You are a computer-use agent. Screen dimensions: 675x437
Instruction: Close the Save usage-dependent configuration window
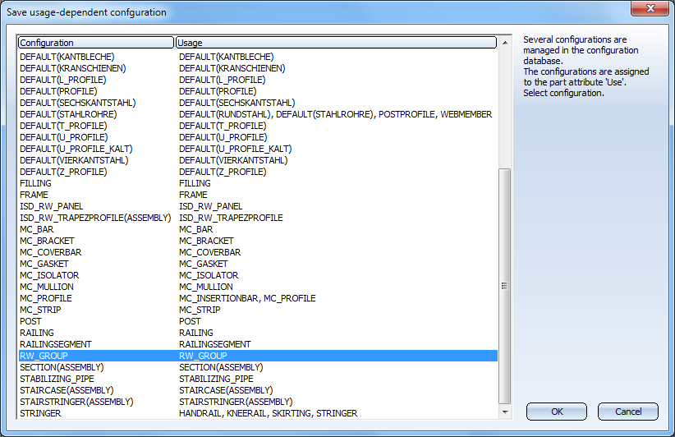click(x=650, y=8)
